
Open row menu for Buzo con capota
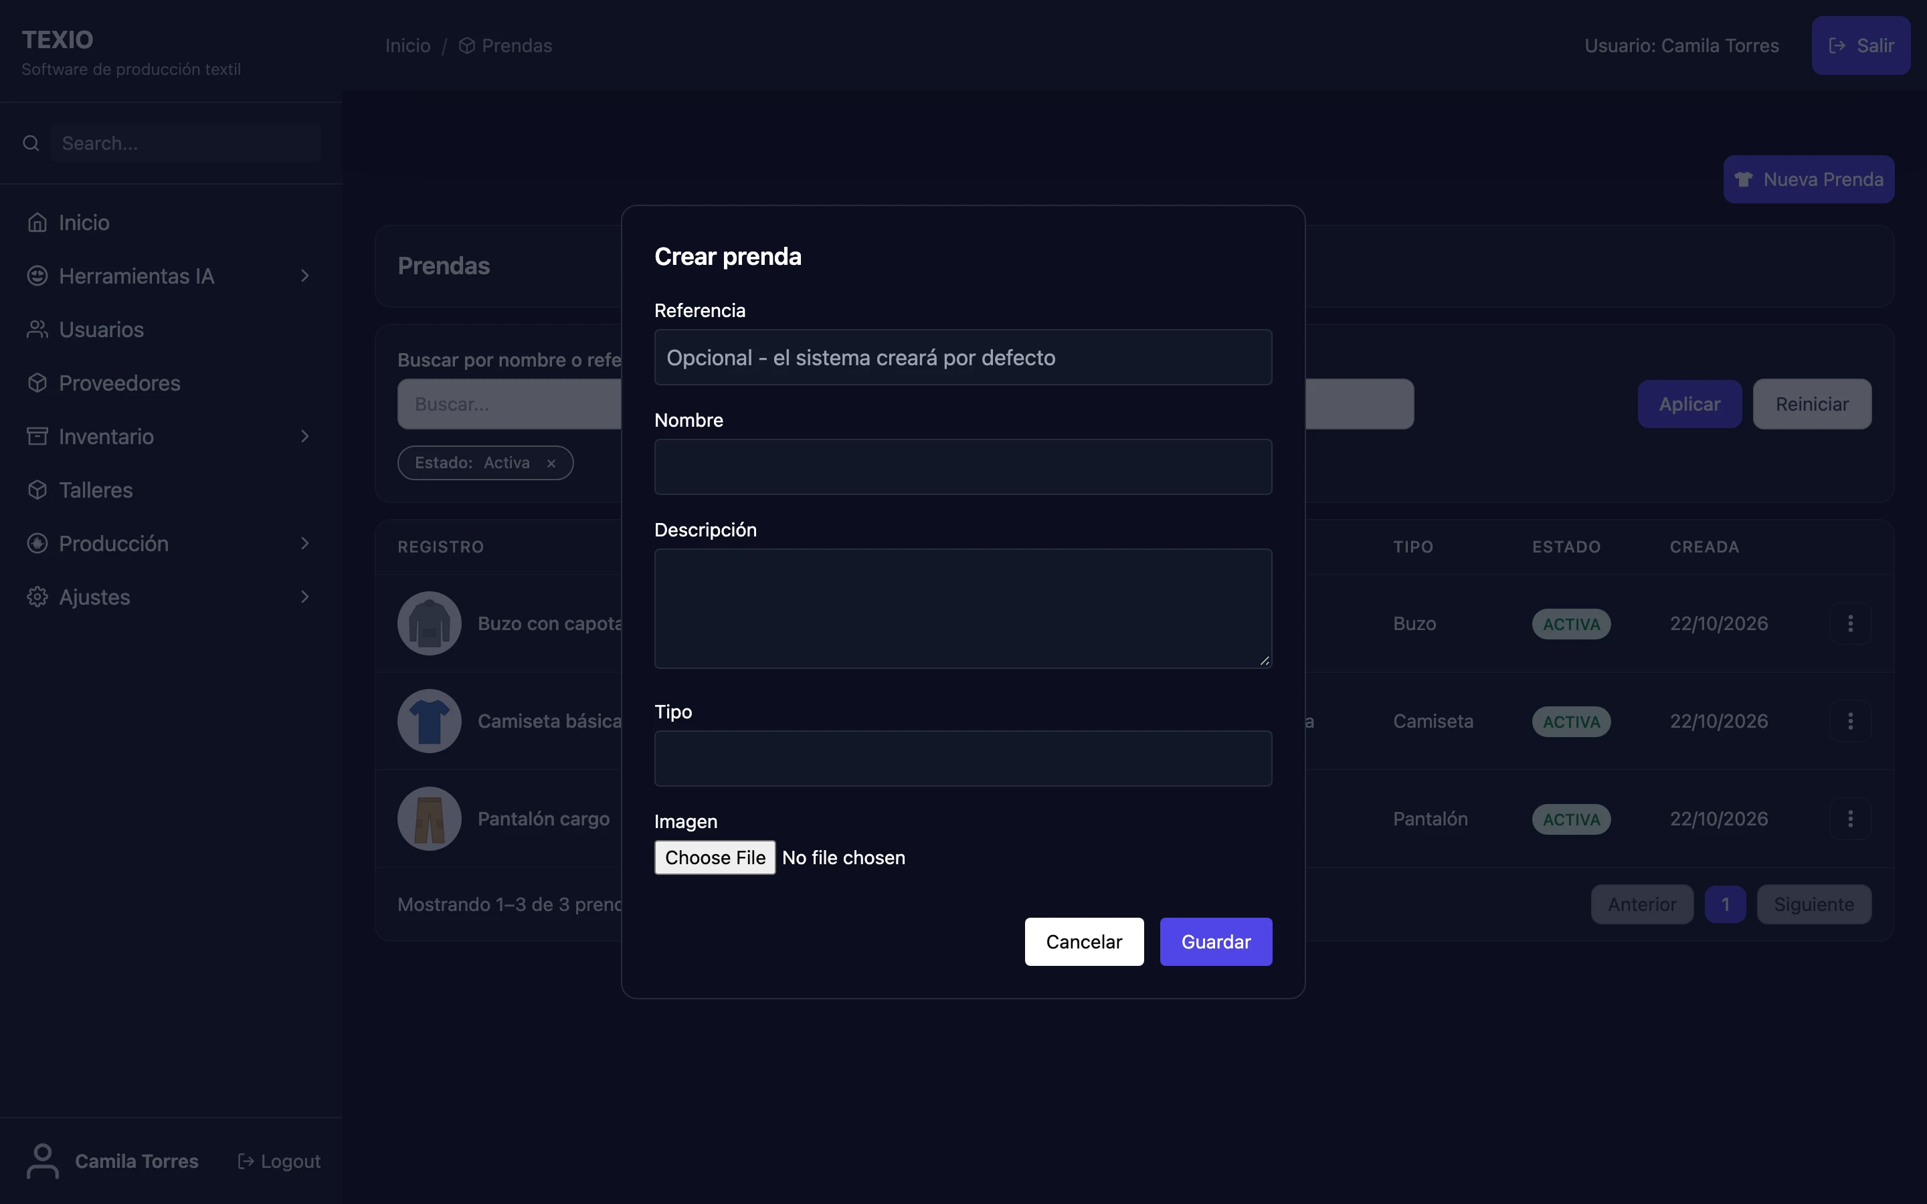tap(1850, 623)
